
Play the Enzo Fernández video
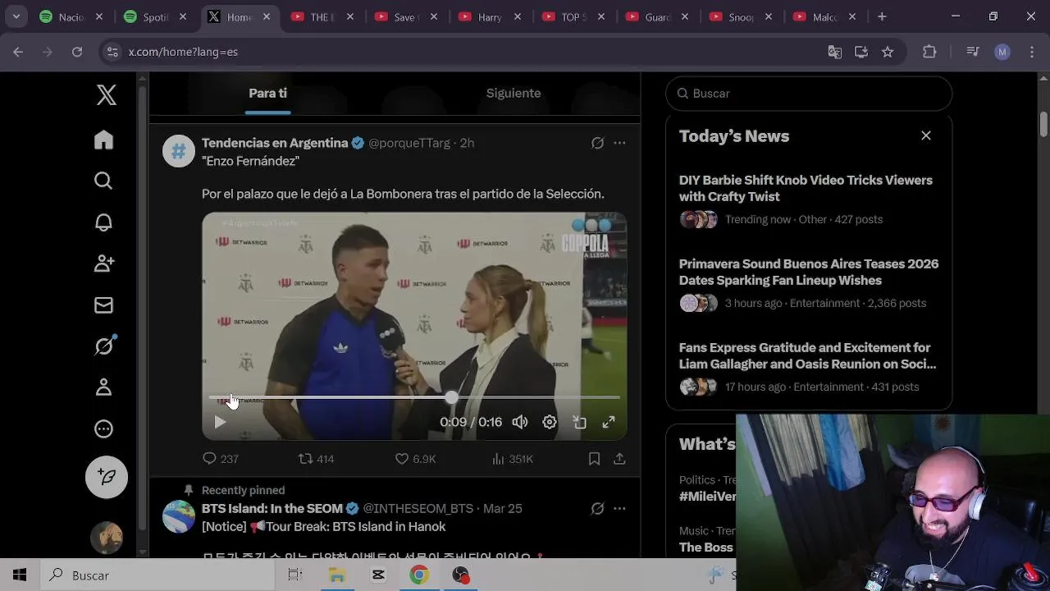point(219,422)
